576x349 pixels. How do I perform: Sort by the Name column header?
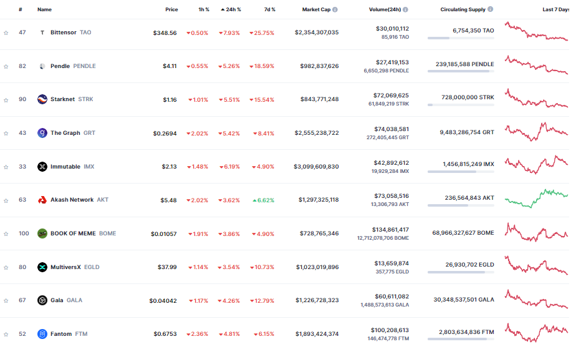tap(44, 9)
